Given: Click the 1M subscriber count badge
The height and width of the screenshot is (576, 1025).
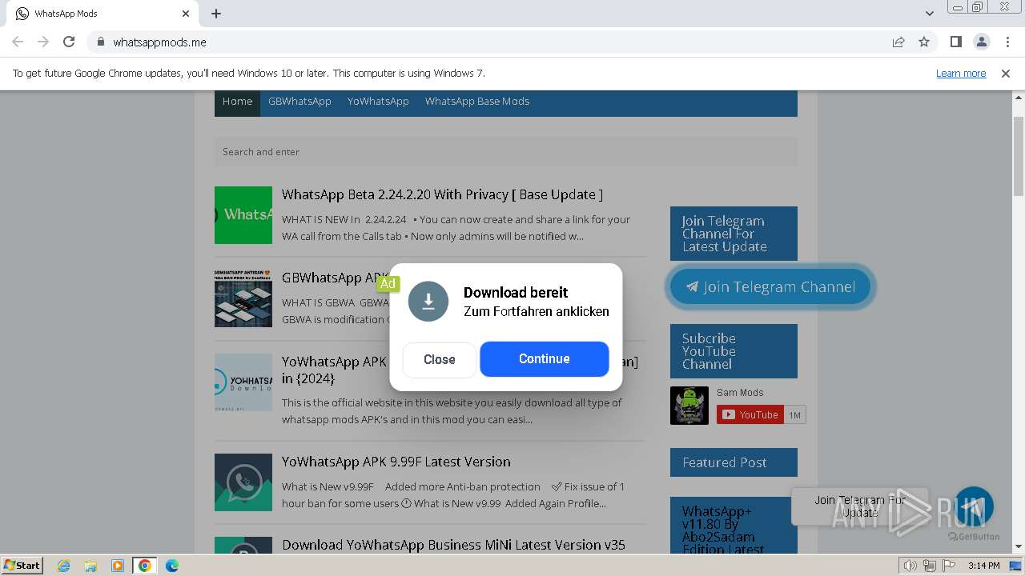Looking at the screenshot, I should [x=795, y=414].
